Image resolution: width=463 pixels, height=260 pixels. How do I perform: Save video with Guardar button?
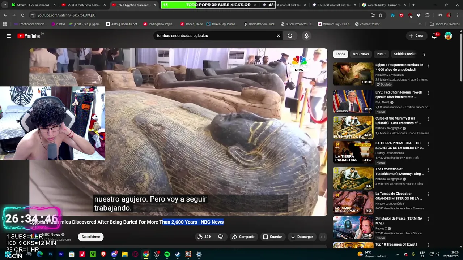(272, 237)
